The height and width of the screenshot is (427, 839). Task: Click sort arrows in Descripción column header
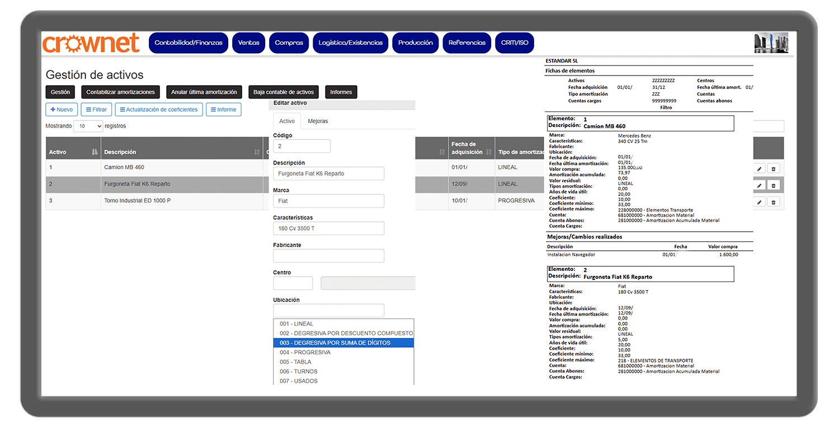[x=257, y=152]
